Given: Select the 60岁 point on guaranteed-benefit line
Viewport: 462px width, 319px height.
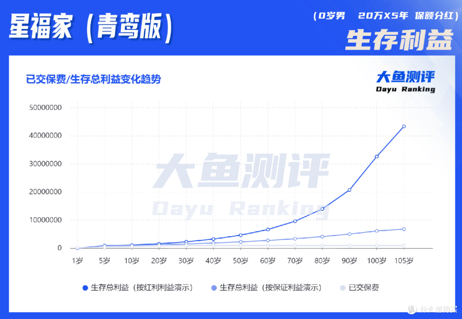Looking at the screenshot, I should tap(268, 240).
